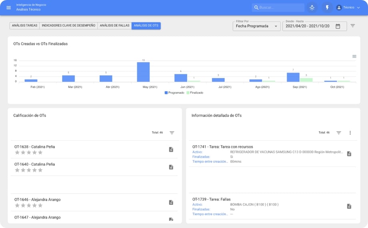Click the Análisis Técnico header title
The height and width of the screenshot is (228, 368).
28,9
